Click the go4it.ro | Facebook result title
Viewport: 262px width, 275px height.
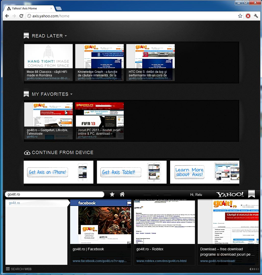click(88, 249)
